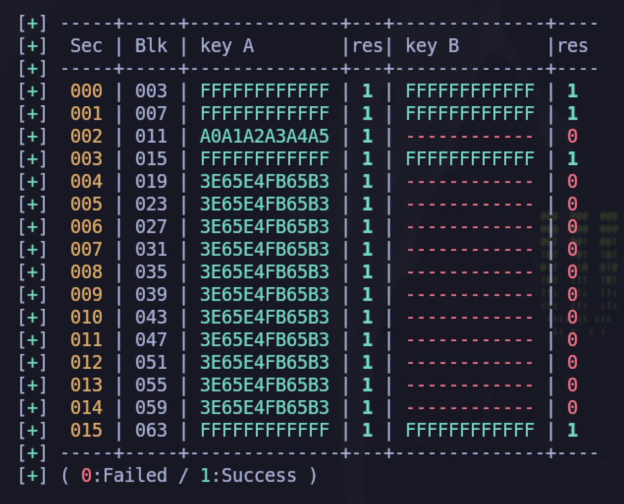Click sector number 000
624x504 pixels.
[x=86, y=91]
